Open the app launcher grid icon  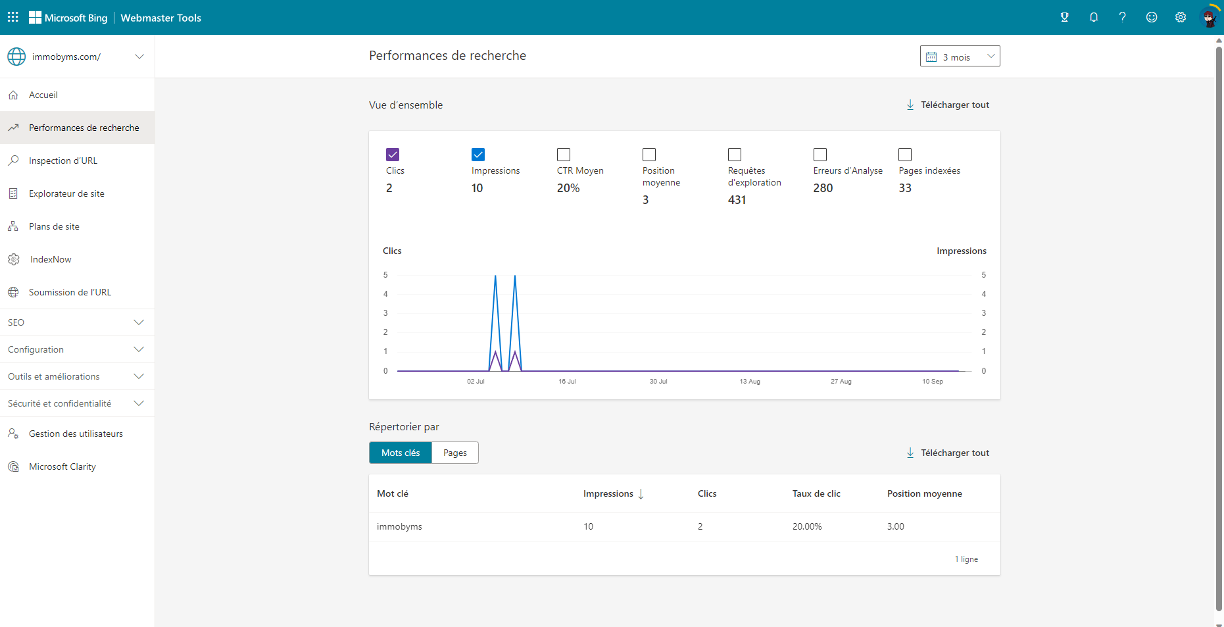tap(13, 17)
